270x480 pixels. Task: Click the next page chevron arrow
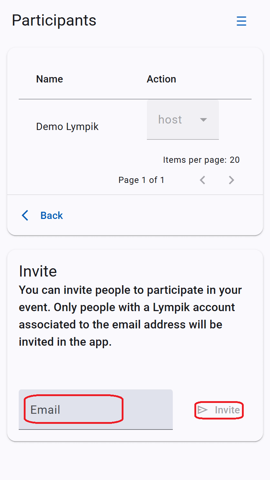point(231,180)
